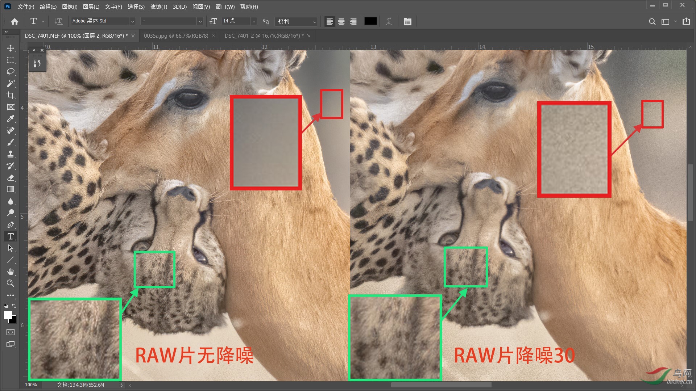
Task: Open the 滤镜(T) menu
Action: point(158,7)
